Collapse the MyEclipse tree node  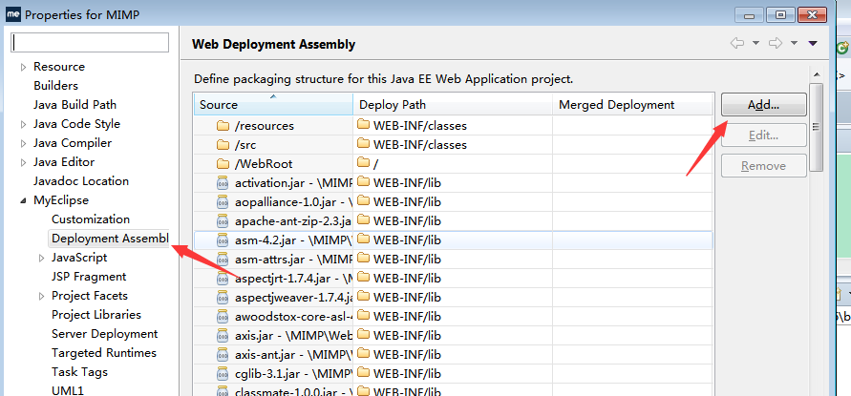coord(23,200)
